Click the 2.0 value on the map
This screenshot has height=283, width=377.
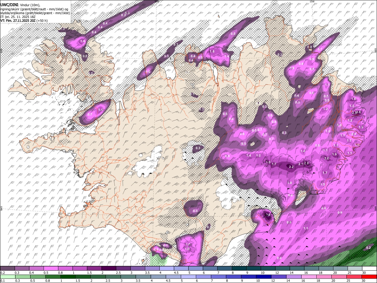point(327,158)
